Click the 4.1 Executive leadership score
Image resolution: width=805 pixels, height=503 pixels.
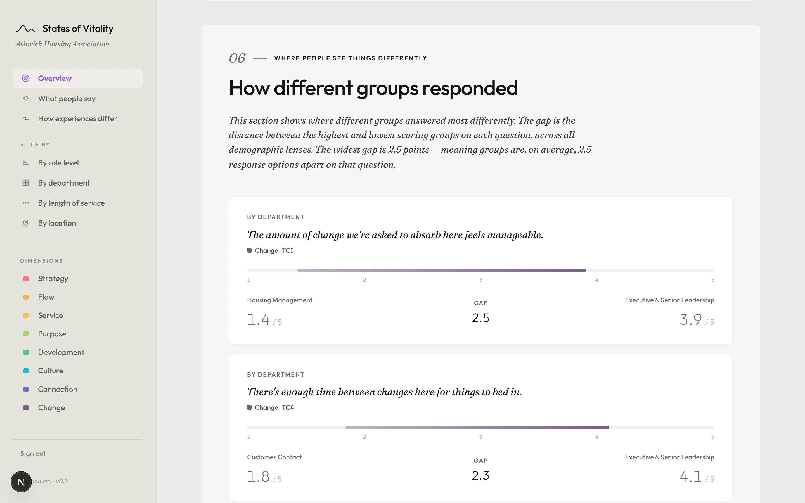coord(697,477)
